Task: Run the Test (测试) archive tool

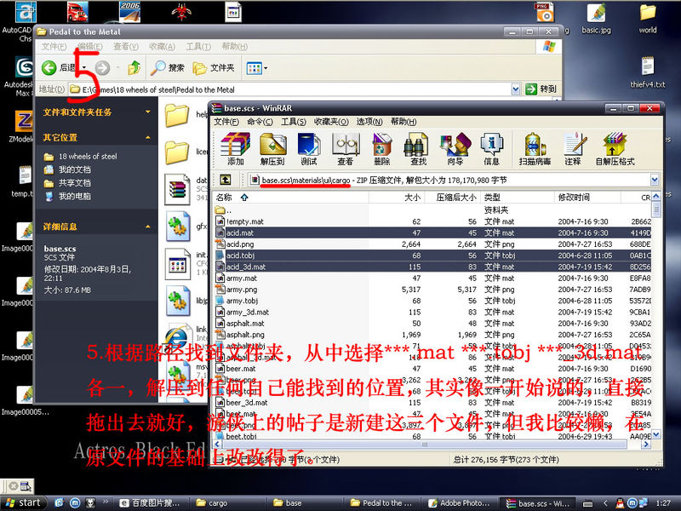Action: click(309, 150)
